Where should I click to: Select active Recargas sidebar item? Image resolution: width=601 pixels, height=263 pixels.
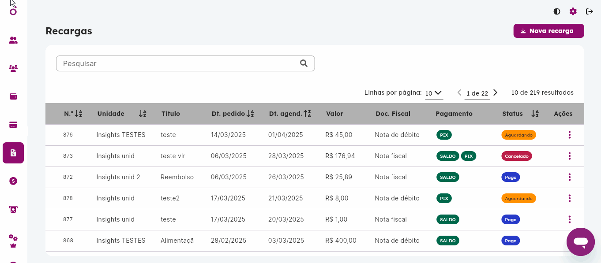[x=13, y=153]
